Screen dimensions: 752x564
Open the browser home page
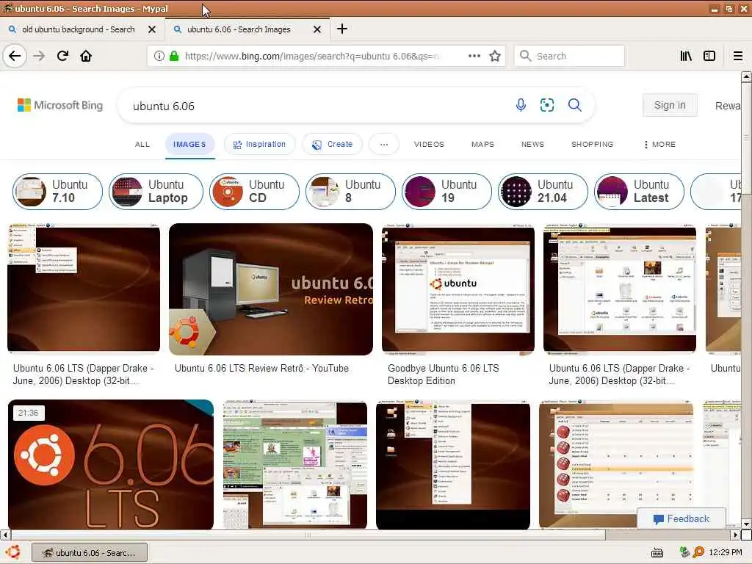pos(86,56)
